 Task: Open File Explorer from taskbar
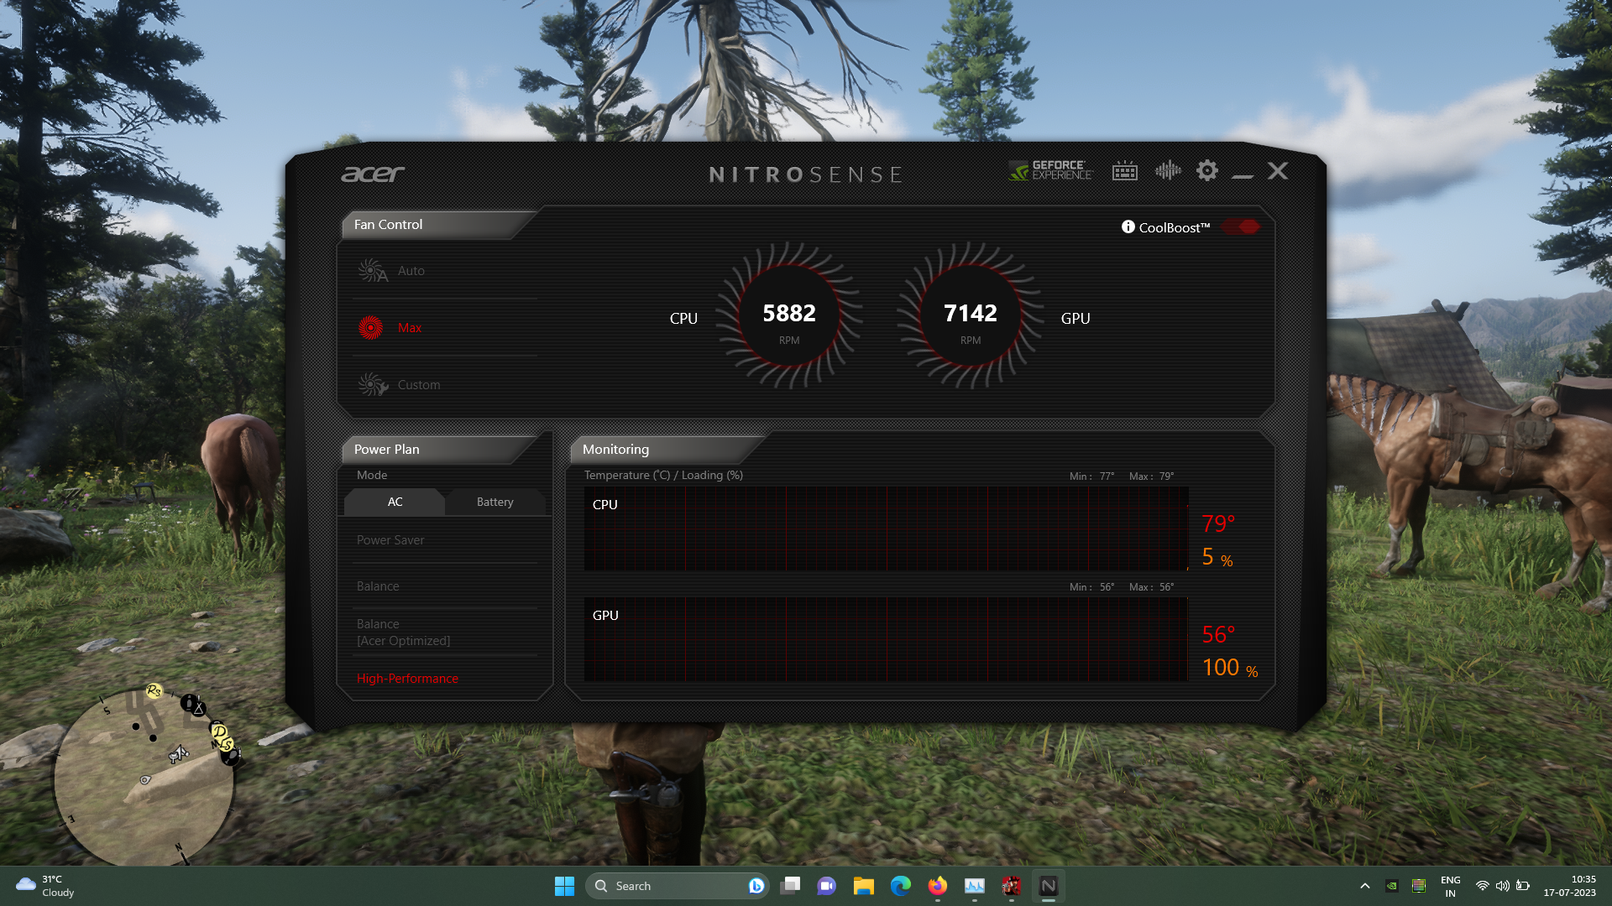864,886
